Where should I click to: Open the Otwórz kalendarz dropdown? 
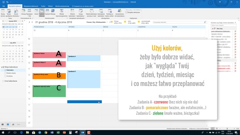pyautogui.click(x=72, y=13)
